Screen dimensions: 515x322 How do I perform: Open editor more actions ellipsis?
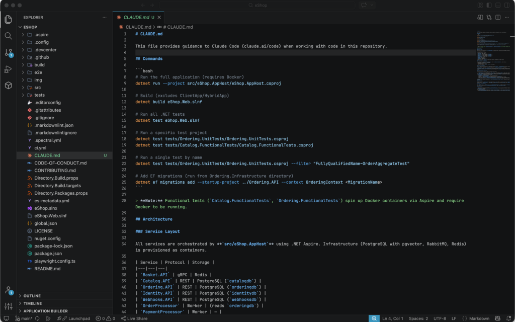[507, 18]
